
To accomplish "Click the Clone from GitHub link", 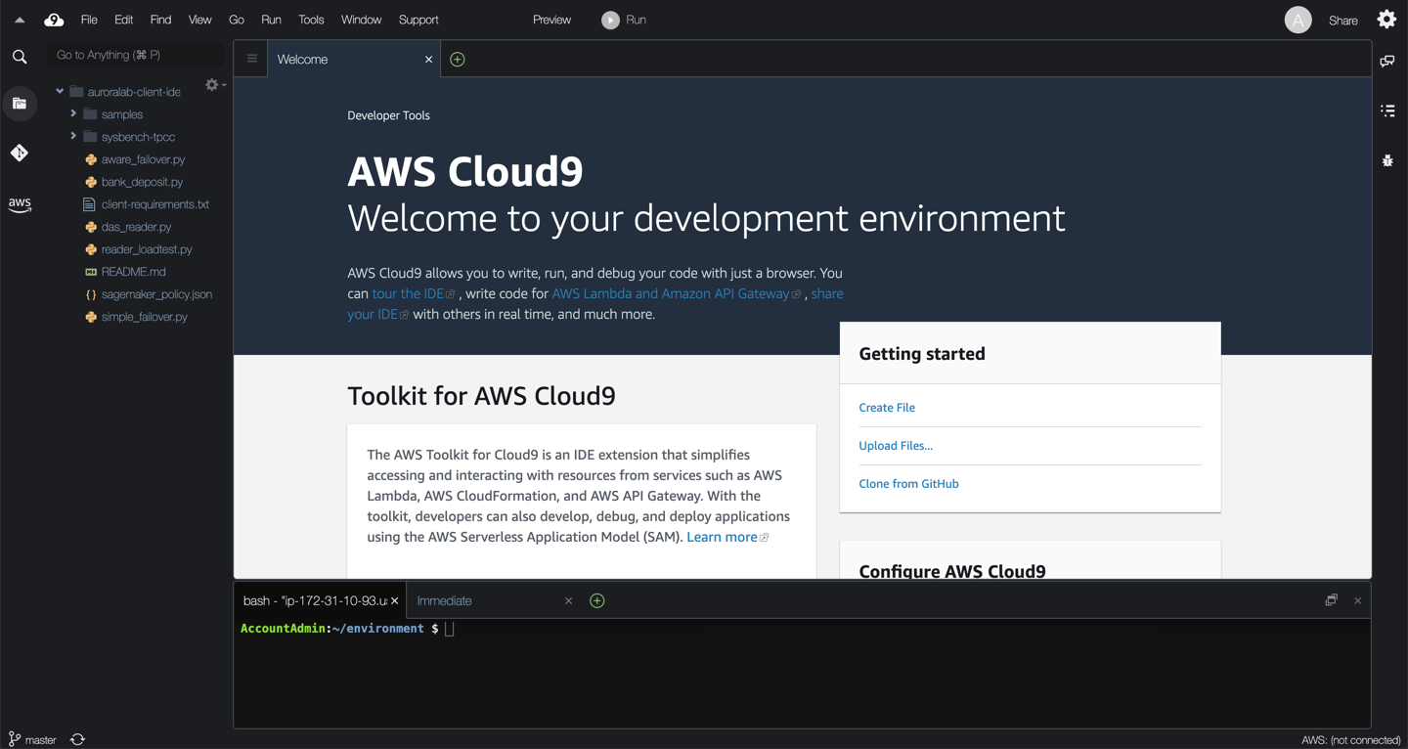I will click(908, 484).
